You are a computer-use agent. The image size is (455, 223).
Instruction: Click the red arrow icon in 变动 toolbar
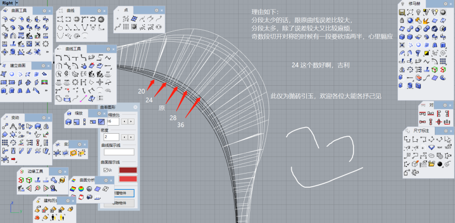(13, 159)
